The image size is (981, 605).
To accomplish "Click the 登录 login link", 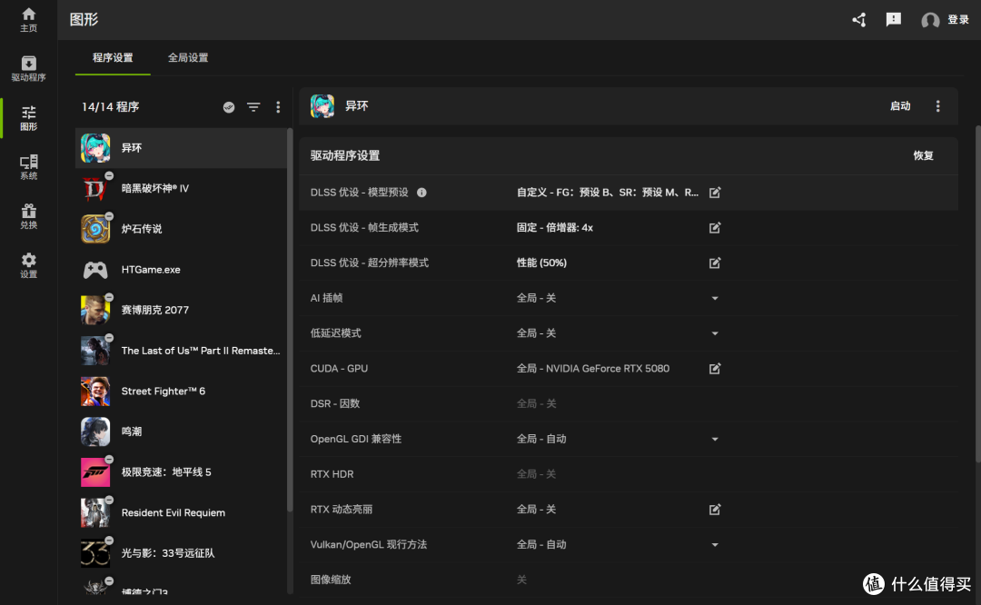I will (958, 20).
